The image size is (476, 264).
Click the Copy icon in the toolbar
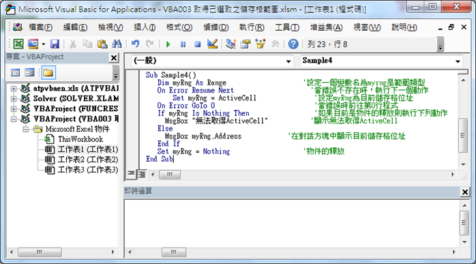(87, 44)
